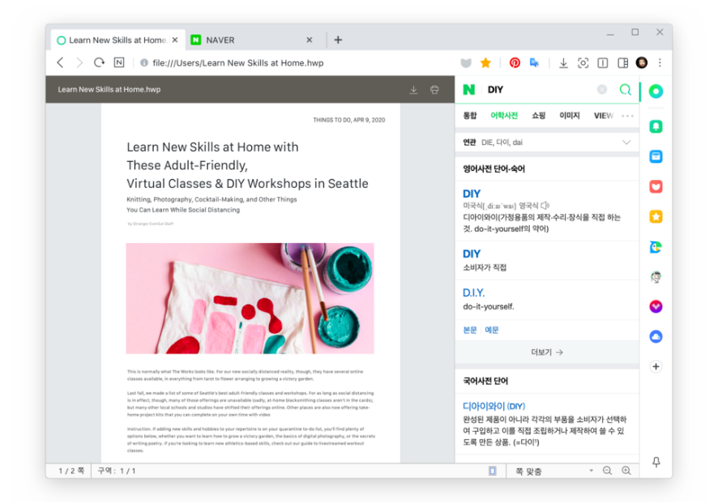The width and height of the screenshot is (718, 503).
Task: Switch to the NAVER browser tab
Action: coord(254,40)
